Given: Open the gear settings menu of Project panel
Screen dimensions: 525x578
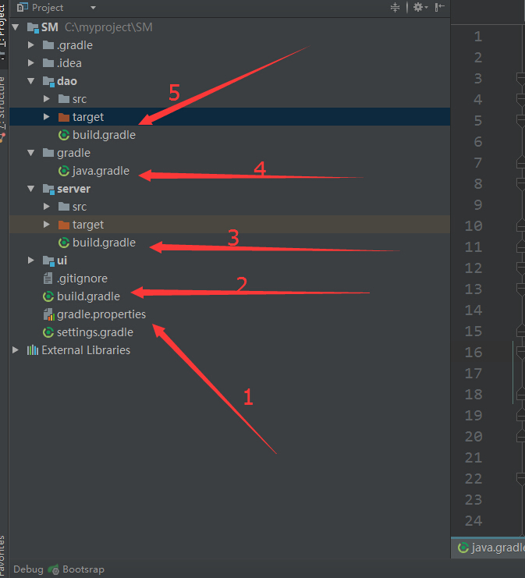Looking at the screenshot, I should click(420, 7).
